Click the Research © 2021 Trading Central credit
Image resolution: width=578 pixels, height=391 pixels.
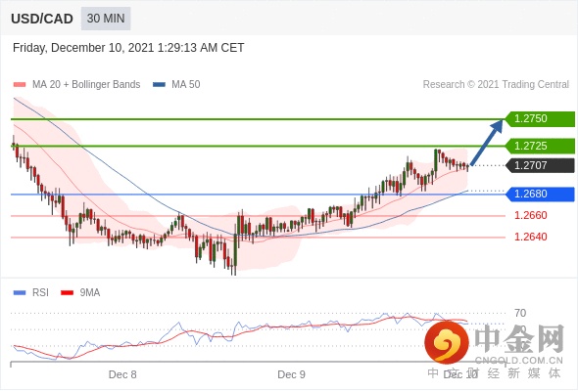496,85
